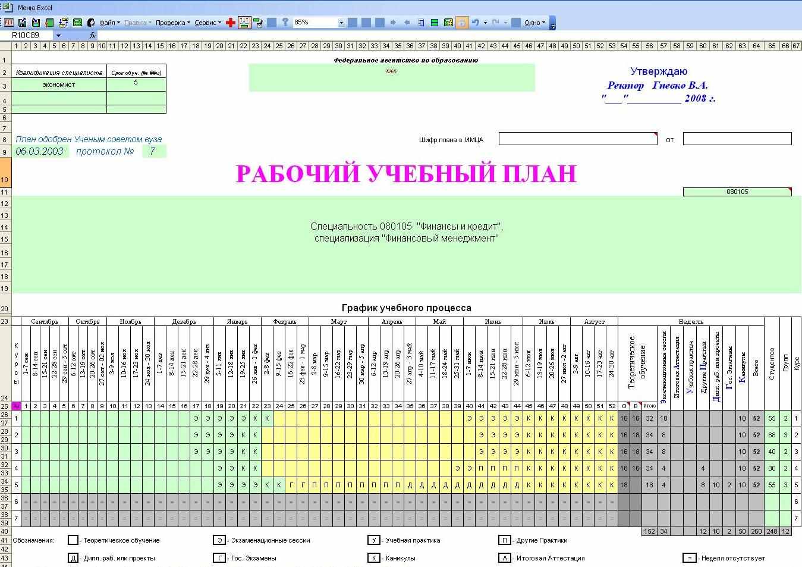Toggle the highlighted sort arrows icon
802x567 pixels.
tap(244, 23)
